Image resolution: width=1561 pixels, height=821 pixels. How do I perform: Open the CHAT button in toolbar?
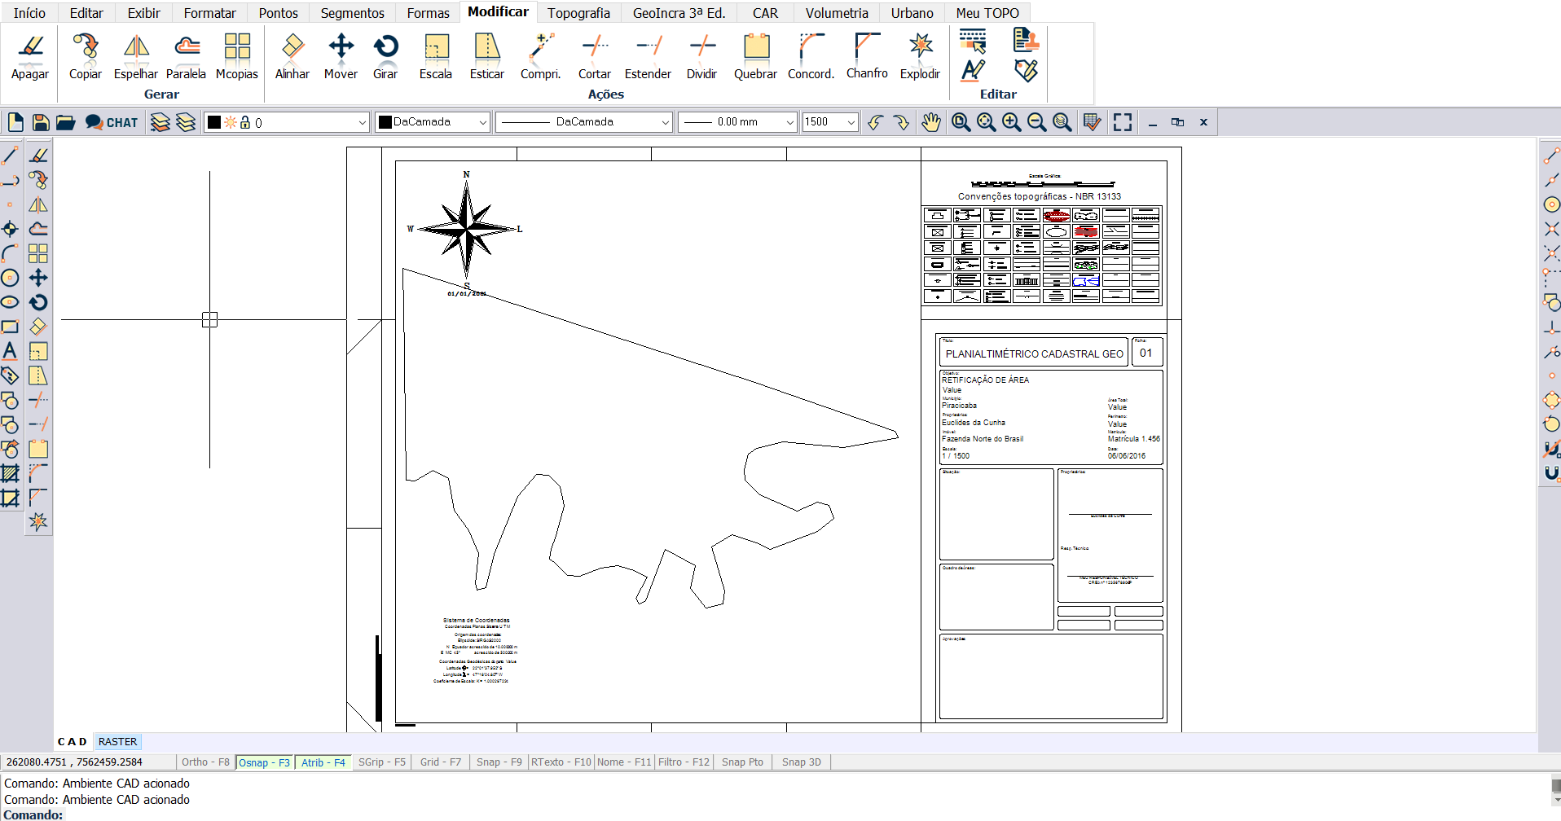pyautogui.click(x=112, y=122)
